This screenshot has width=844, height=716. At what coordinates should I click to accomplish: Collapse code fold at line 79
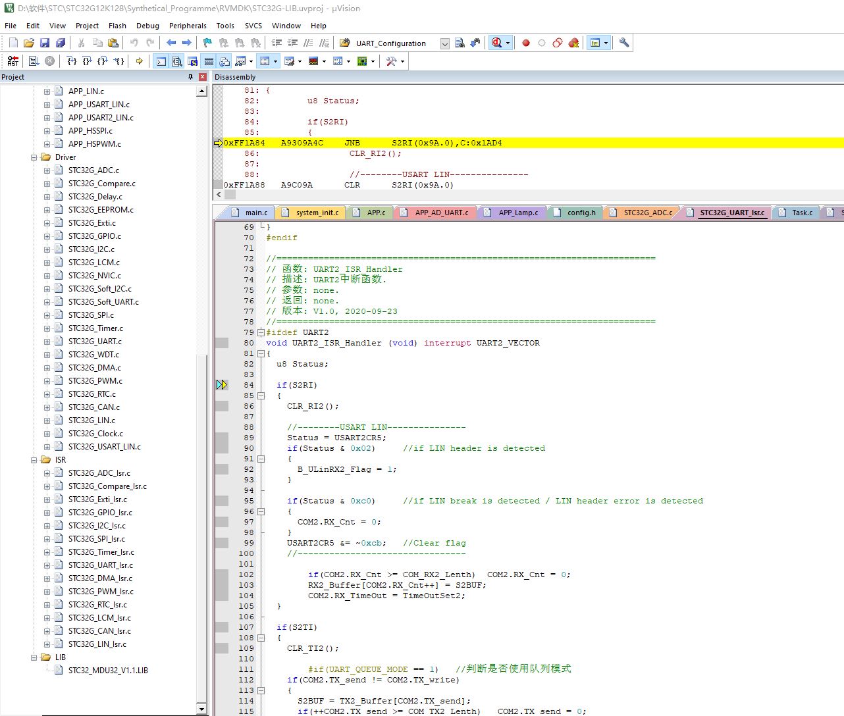tap(261, 332)
